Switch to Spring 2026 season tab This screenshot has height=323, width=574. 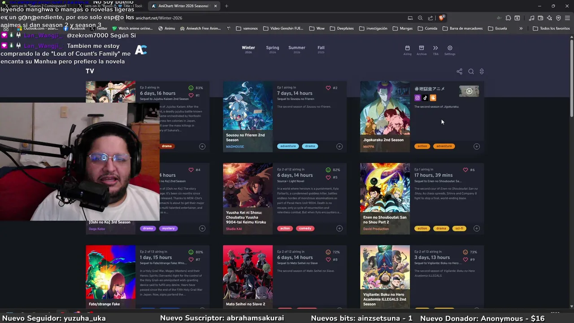[273, 49]
